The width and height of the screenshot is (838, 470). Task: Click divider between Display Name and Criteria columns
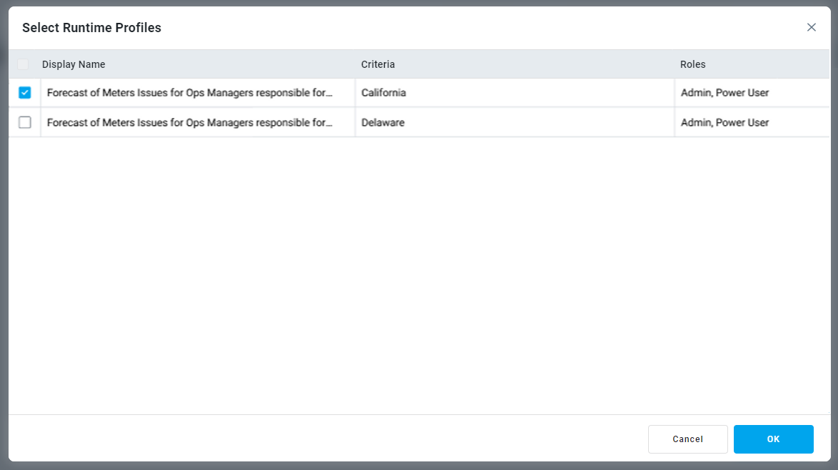(x=355, y=64)
